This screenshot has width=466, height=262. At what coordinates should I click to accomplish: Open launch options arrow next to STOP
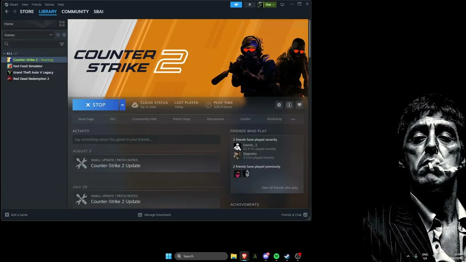pos(122,105)
